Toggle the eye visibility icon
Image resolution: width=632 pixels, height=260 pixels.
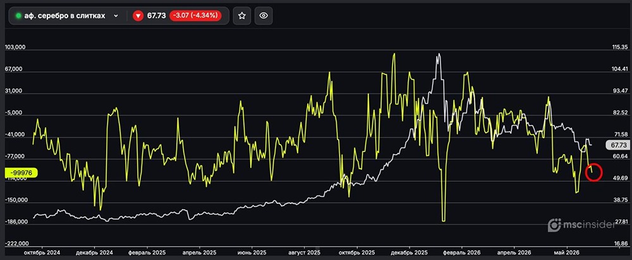click(x=264, y=16)
